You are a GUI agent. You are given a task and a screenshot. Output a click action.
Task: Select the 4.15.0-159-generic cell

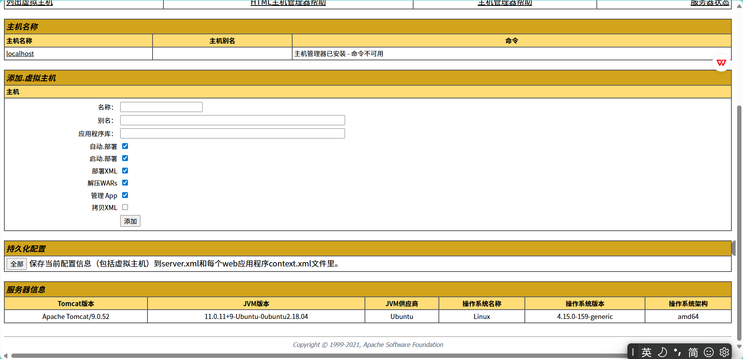(x=585, y=317)
